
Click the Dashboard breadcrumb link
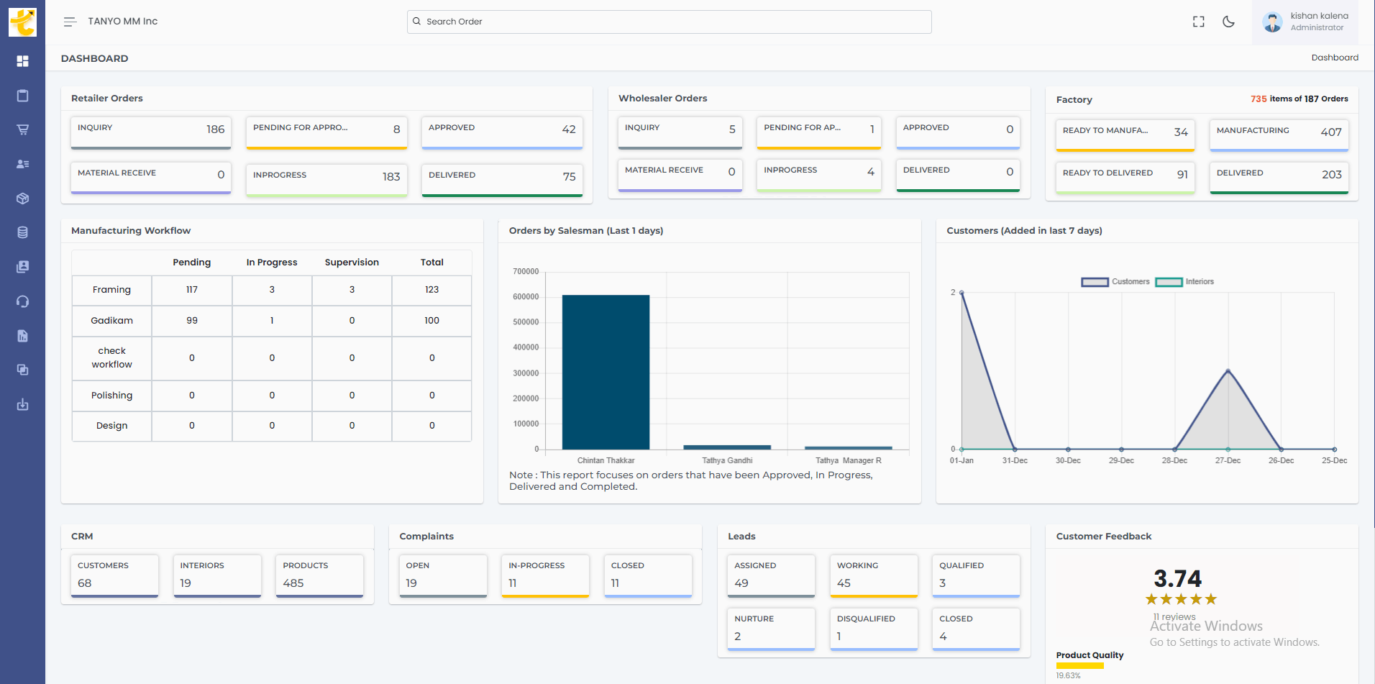1334,58
